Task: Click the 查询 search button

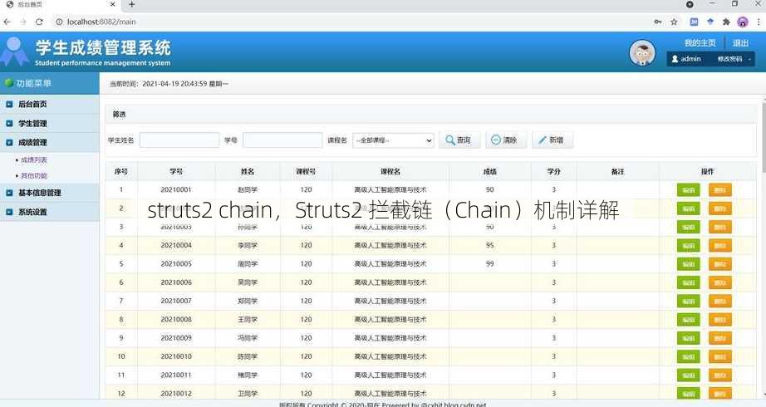Action: point(459,140)
